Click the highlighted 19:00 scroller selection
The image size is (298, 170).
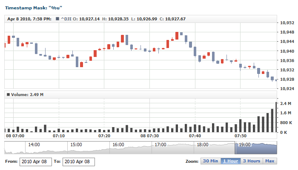coord(256,148)
